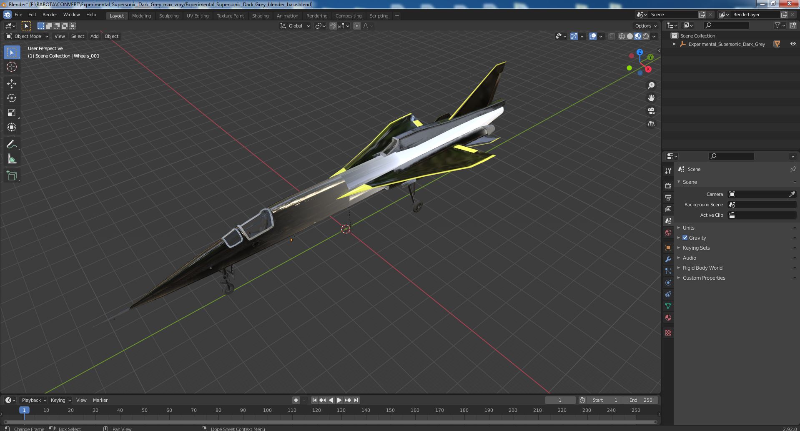Image resolution: width=800 pixels, height=431 pixels.
Task: Expand the Rigid Body World panel
Action: 702,268
